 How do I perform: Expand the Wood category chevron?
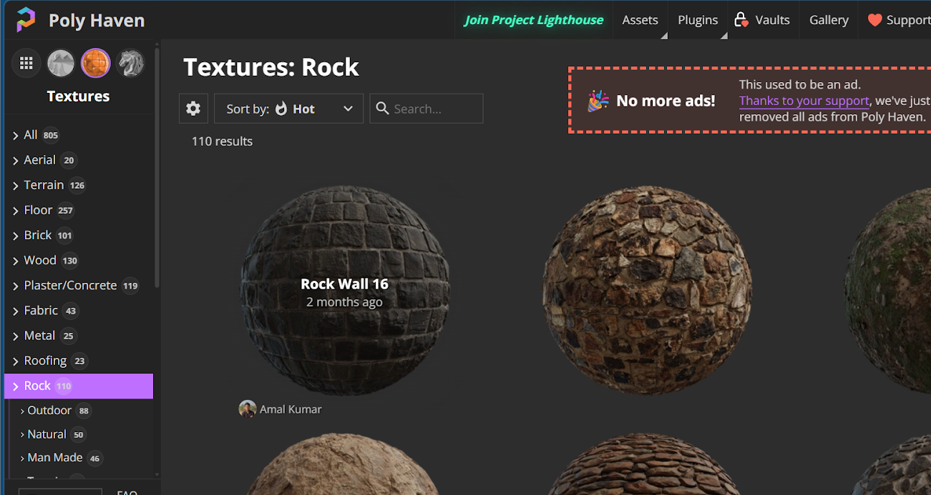click(16, 261)
